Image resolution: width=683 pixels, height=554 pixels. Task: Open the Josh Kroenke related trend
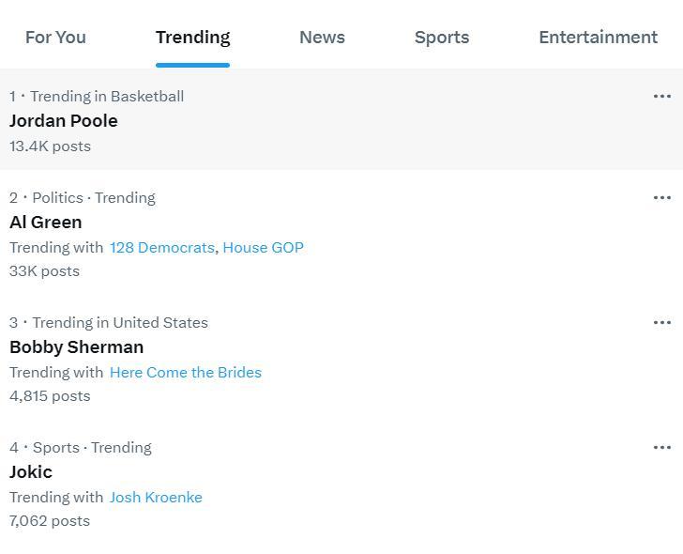pos(156,498)
